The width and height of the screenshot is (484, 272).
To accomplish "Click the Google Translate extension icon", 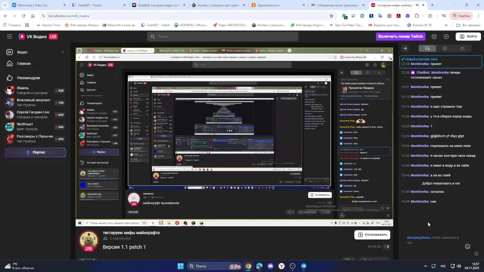I will pyautogui.click(x=380, y=16).
